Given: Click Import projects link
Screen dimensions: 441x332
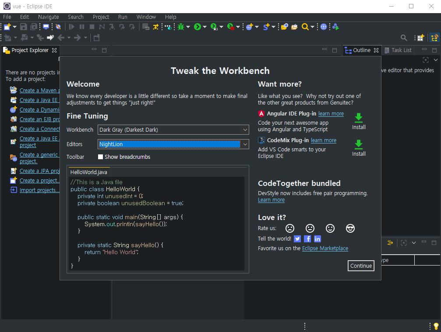Looking at the screenshot, I should point(39,190).
